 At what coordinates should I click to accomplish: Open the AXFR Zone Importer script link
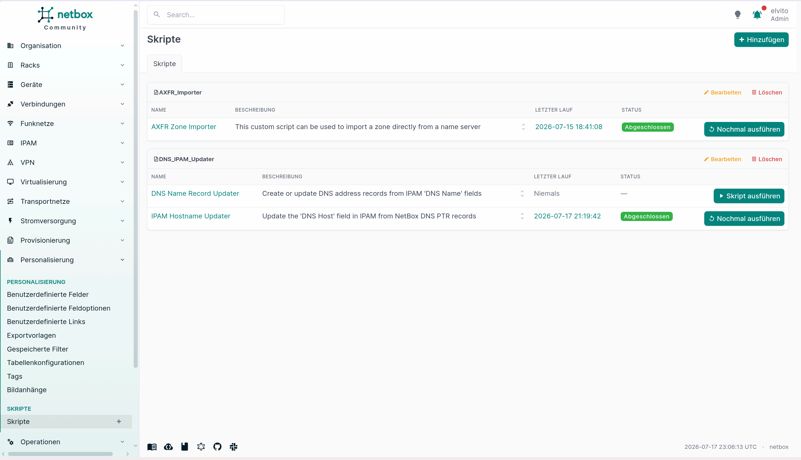[x=184, y=127]
